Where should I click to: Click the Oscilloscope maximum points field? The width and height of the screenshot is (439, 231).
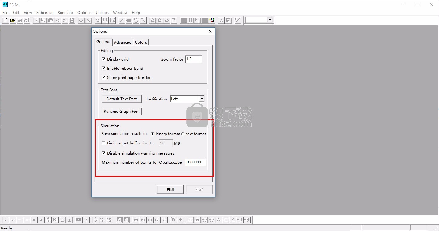coord(195,162)
